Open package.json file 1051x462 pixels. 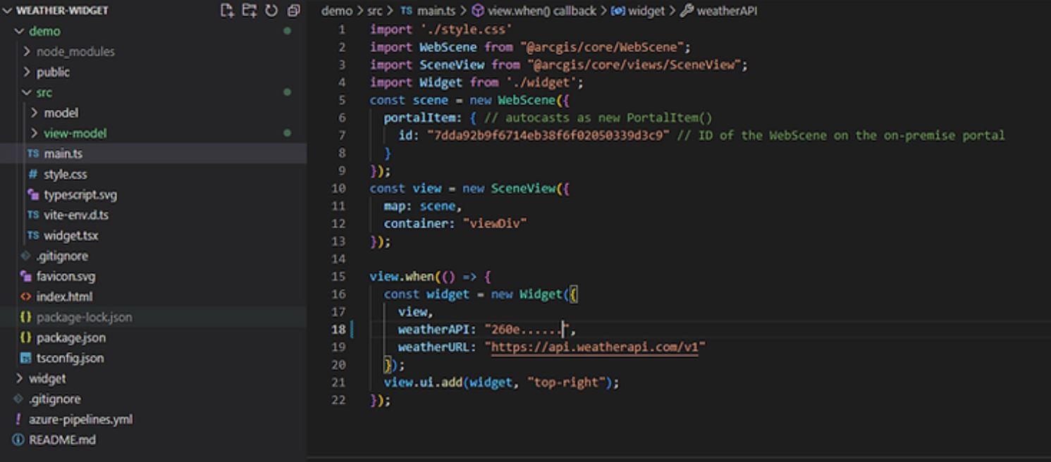pos(71,337)
